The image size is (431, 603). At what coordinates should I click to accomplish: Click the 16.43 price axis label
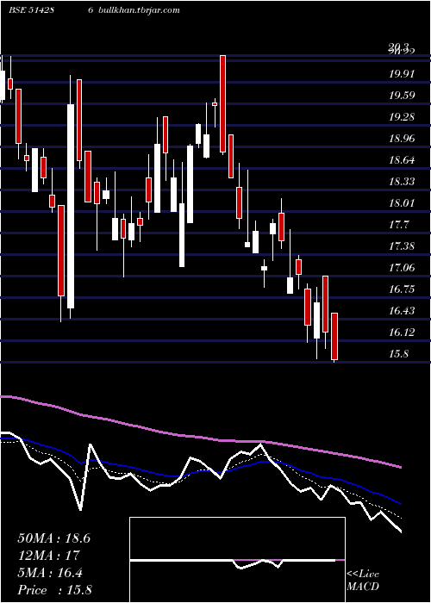pos(402,310)
